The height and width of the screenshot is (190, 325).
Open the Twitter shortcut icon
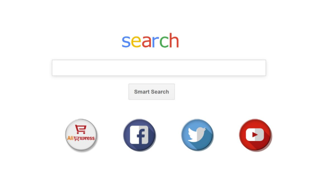pyautogui.click(x=197, y=135)
